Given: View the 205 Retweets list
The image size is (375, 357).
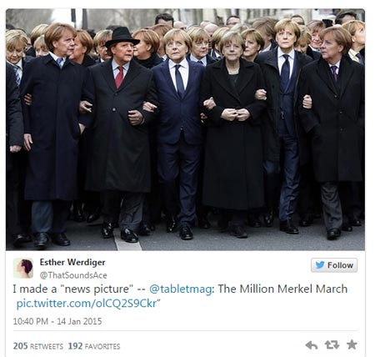Looking at the screenshot, I should (x=38, y=346).
